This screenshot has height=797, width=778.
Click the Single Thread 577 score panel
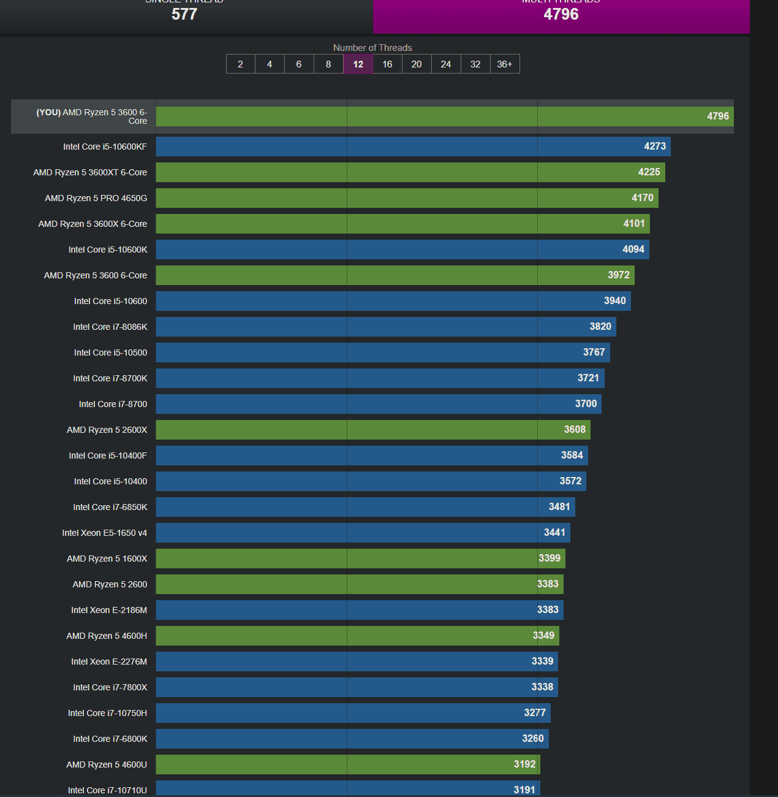click(x=185, y=15)
